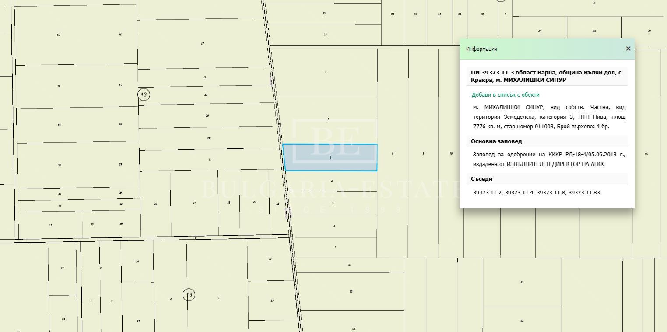
Task: Click 'Добави в списък с обекти' link
Action: (x=506, y=95)
